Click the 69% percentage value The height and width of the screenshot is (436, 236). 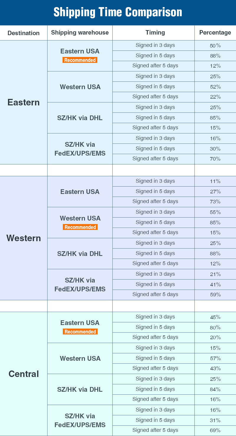pyautogui.click(x=215, y=430)
